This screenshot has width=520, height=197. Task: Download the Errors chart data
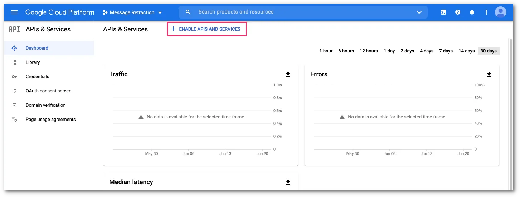tap(489, 74)
